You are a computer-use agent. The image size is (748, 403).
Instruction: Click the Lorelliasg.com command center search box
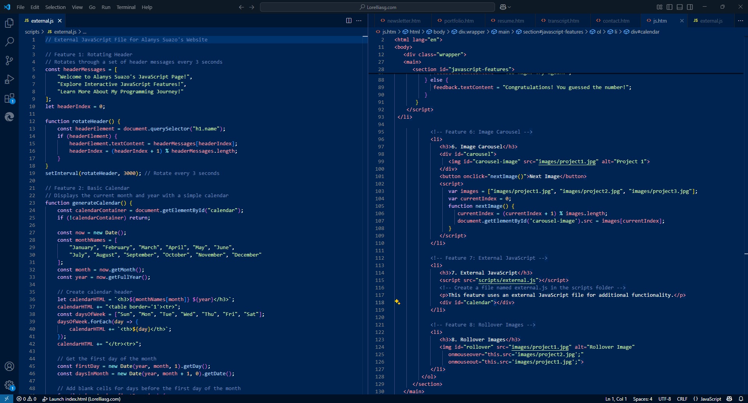pos(377,7)
